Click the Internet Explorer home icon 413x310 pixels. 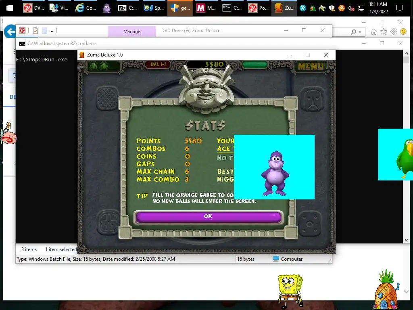[x=373, y=32]
